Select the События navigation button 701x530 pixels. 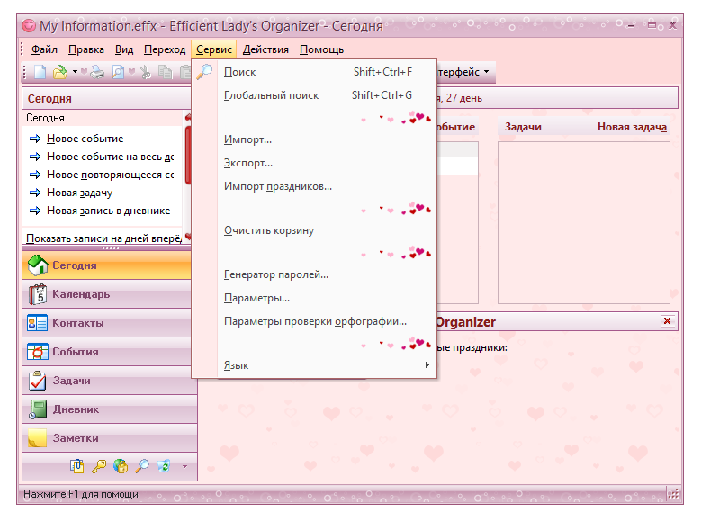coord(109,352)
